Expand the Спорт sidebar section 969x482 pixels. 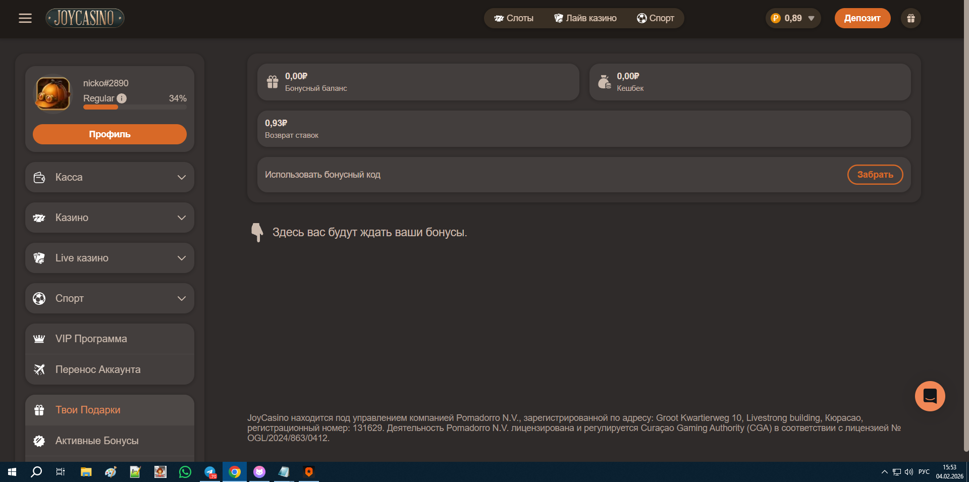pos(110,298)
